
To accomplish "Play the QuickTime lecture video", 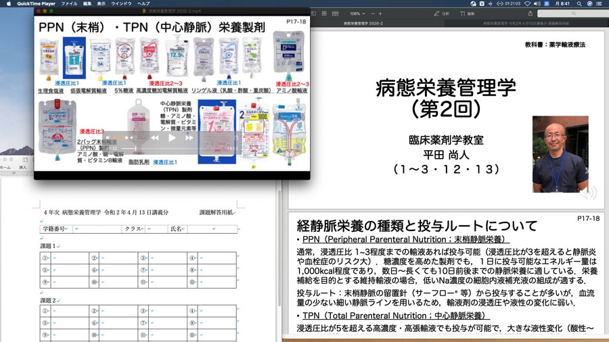I will click(x=172, y=138).
